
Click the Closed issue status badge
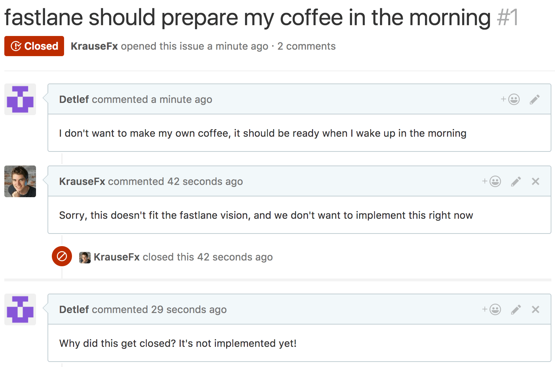(34, 46)
